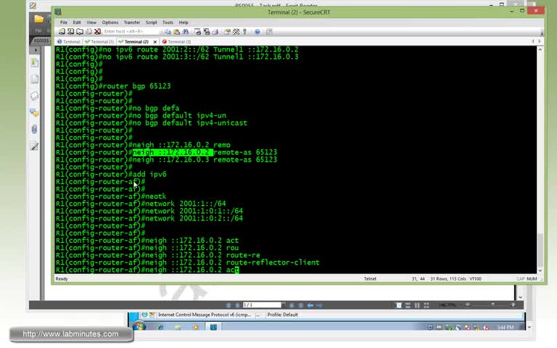Expand the Foxit navigation panel arrow
This screenshot has width=557, height=348.
pos(36,50)
